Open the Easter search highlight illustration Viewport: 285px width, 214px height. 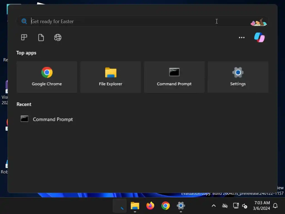pos(259,22)
